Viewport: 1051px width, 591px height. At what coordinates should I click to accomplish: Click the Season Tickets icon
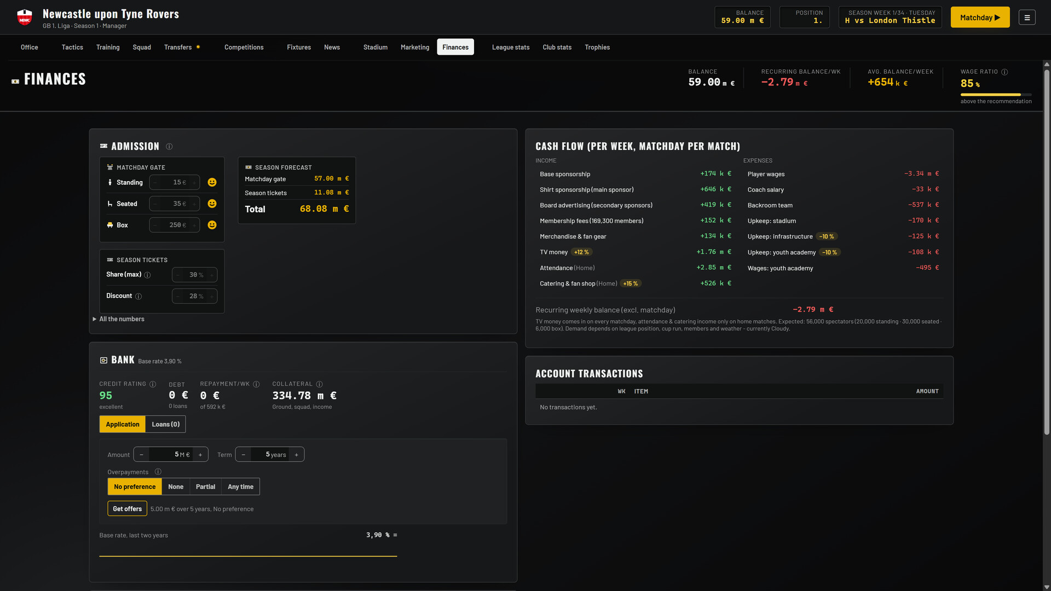pyautogui.click(x=110, y=260)
